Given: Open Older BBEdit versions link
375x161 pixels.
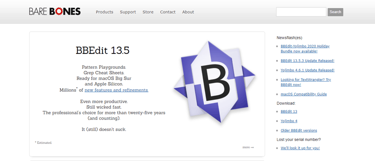Looking at the screenshot, I should (299, 131).
